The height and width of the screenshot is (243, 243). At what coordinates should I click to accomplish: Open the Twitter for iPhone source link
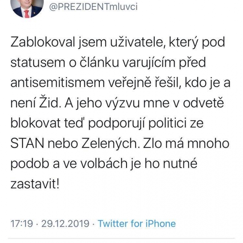point(137,224)
